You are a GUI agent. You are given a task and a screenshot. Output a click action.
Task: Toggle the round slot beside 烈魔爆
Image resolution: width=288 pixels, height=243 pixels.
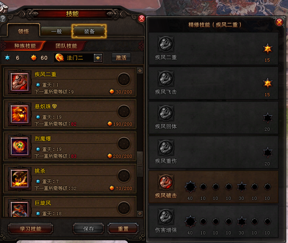click(x=124, y=144)
